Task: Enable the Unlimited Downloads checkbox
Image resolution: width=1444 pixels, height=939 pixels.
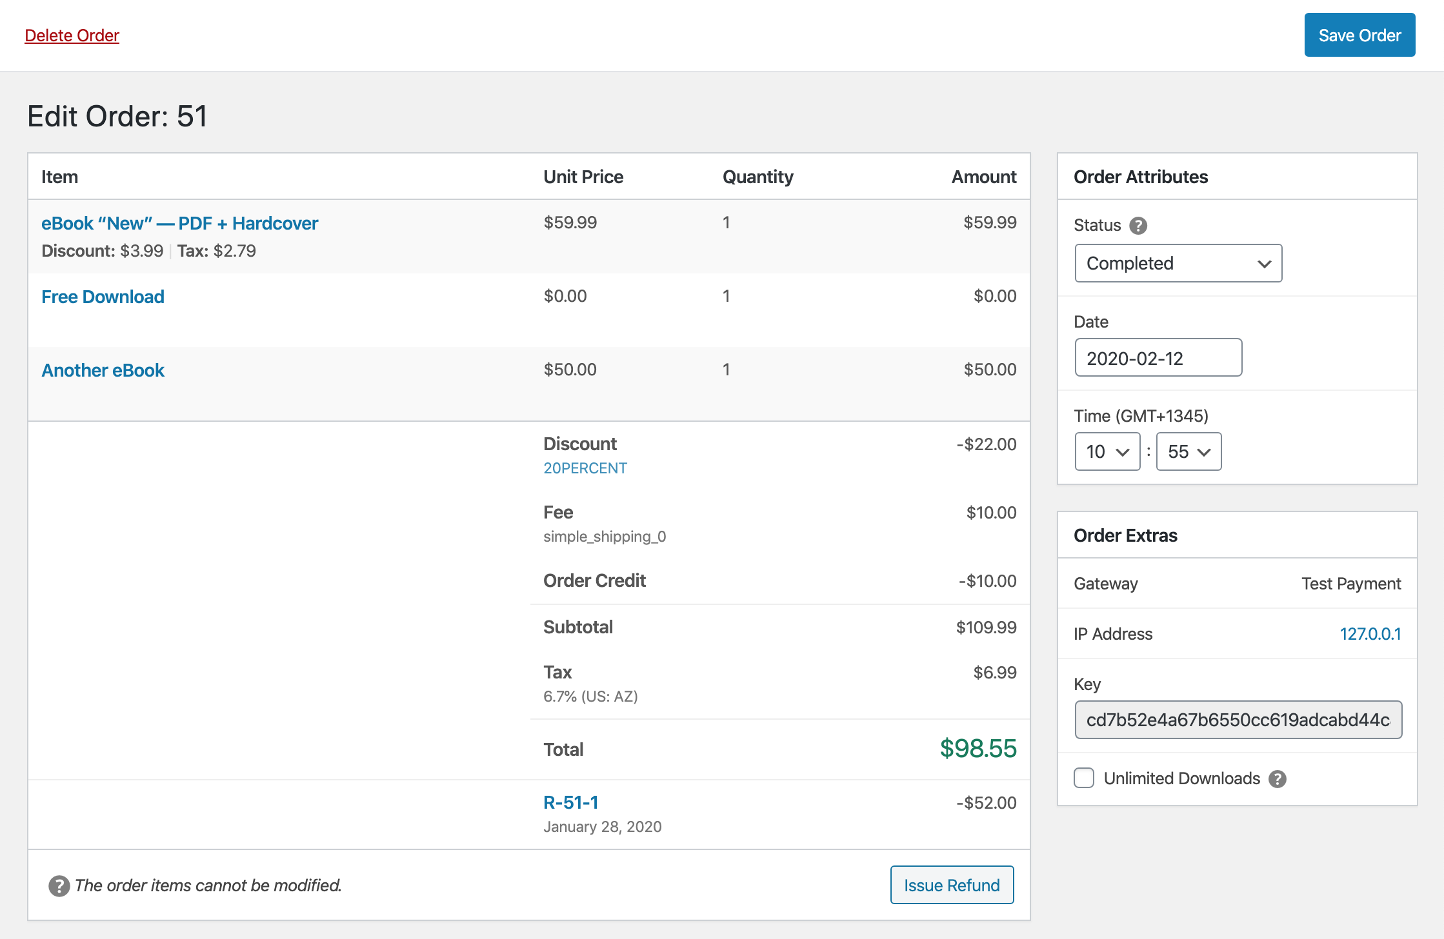Action: [x=1084, y=778]
